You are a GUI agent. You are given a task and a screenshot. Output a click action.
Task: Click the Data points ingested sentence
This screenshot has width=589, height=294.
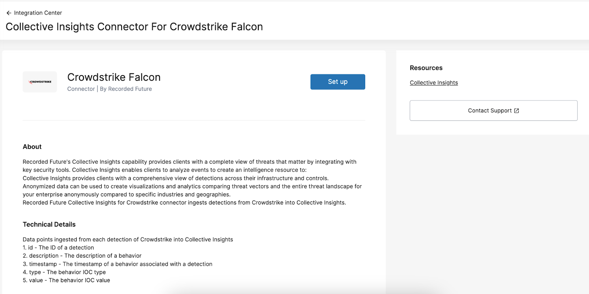128,239
